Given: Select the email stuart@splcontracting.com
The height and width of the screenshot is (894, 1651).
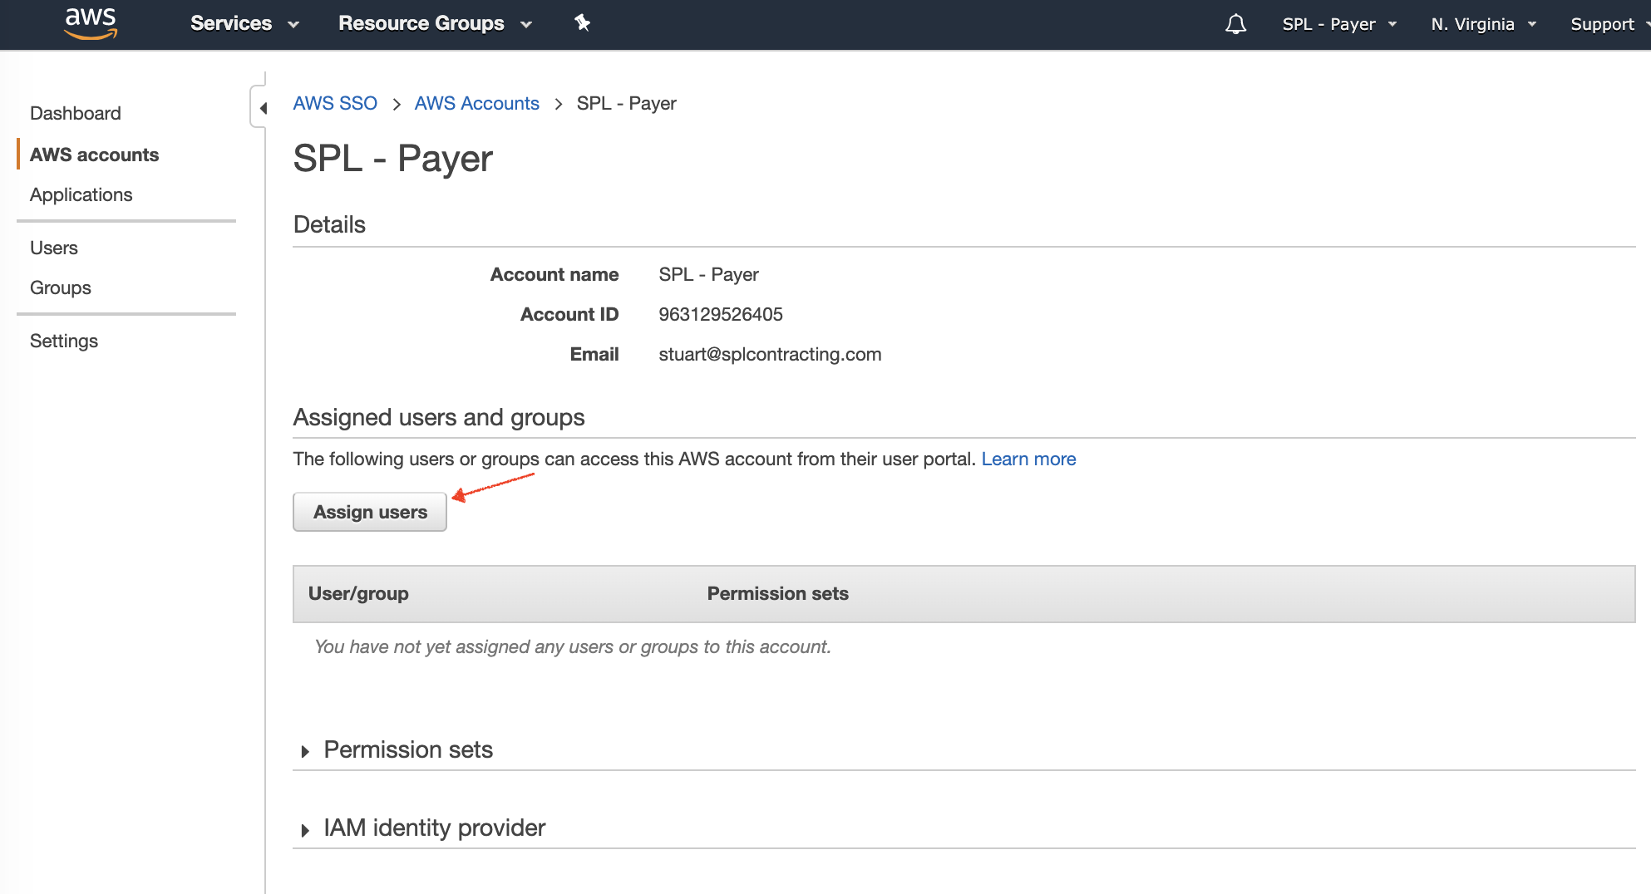Looking at the screenshot, I should 770,354.
